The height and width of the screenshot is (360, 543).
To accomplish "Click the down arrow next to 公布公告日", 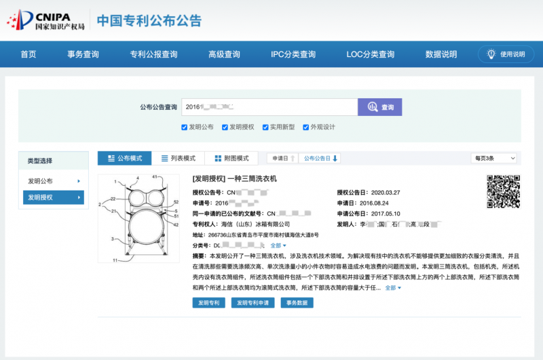I will pyautogui.click(x=335, y=158).
